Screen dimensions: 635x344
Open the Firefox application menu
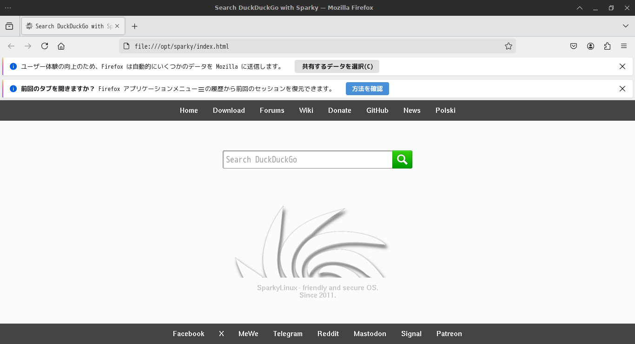[624, 46]
